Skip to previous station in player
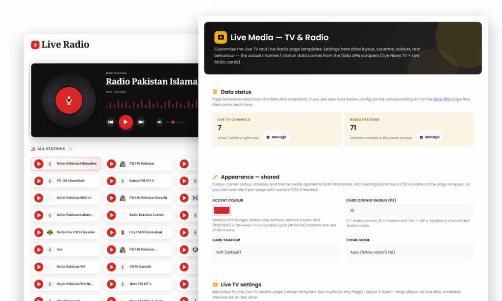502x301 pixels. (x=110, y=122)
